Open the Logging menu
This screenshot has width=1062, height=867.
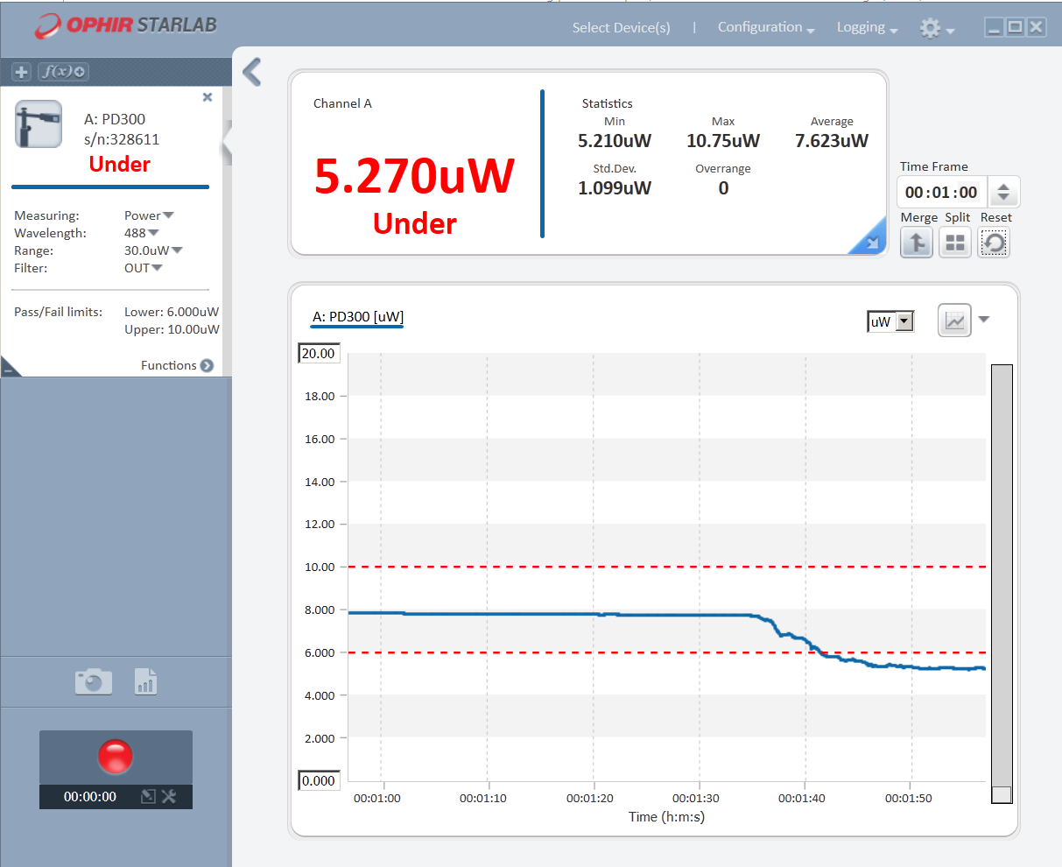click(x=867, y=27)
